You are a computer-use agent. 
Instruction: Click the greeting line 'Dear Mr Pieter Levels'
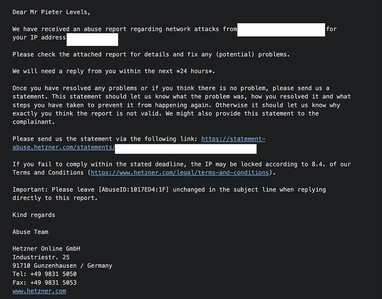52,12
